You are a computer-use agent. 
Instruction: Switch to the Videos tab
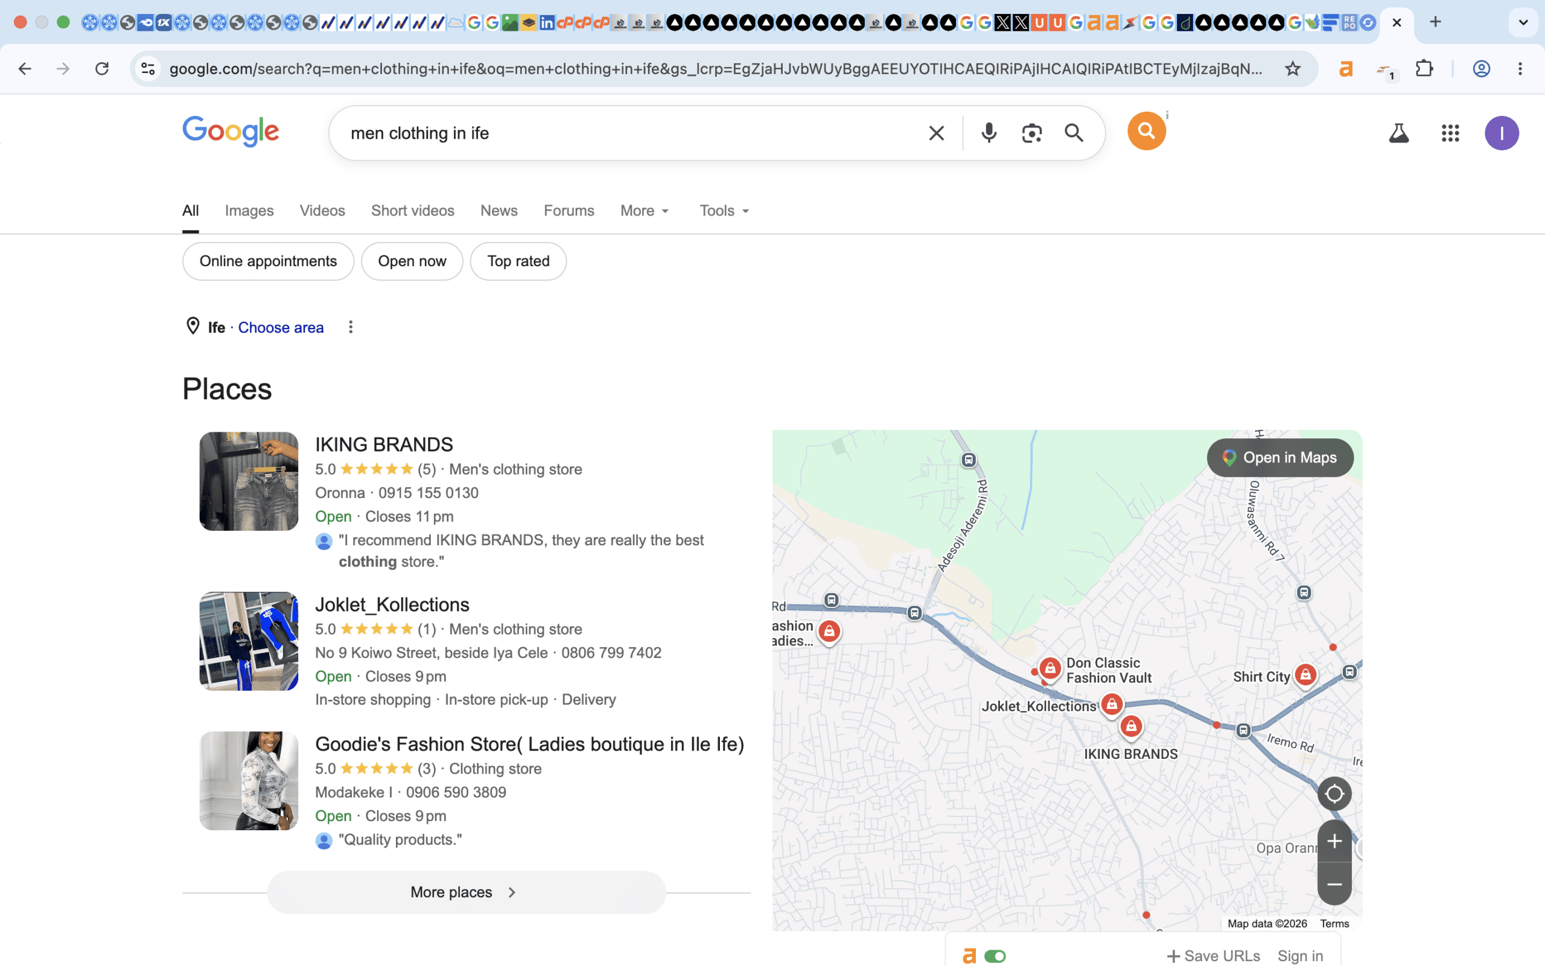[x=322, y=211]
